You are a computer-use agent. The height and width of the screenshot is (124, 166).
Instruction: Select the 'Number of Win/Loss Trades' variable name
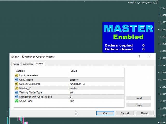click(36, 97)
